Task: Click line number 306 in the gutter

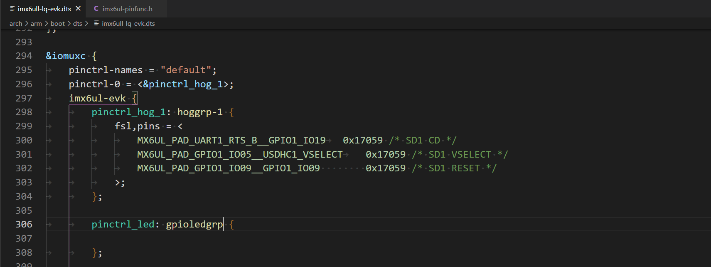Action: click(x=24, y=224)
